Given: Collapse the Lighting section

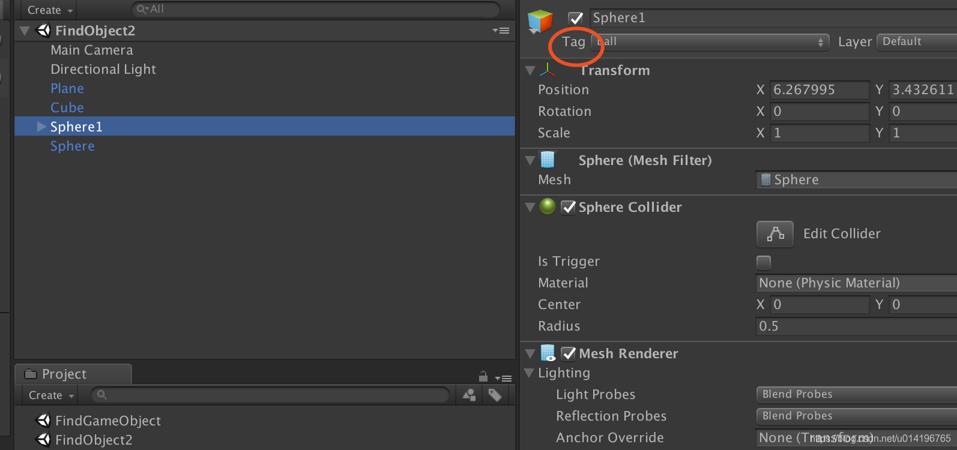Looking at the screenshot, I should pos(529,373).
